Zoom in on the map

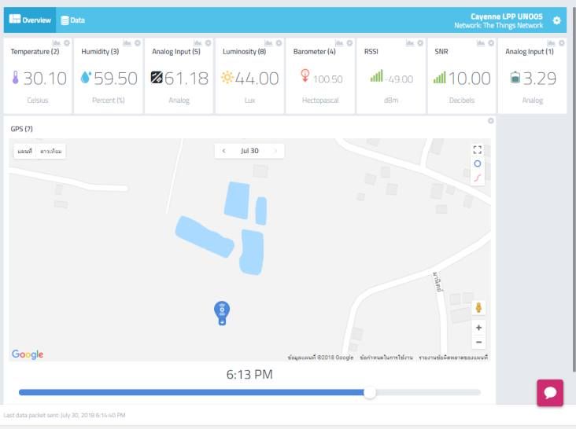pos(479,328)
